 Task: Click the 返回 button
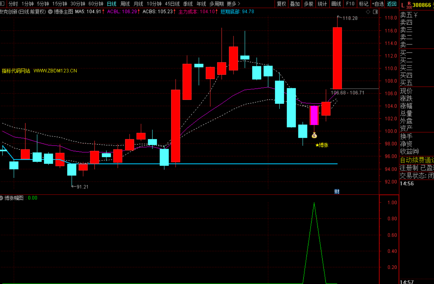pyautogui.click(x=392, y=4)
